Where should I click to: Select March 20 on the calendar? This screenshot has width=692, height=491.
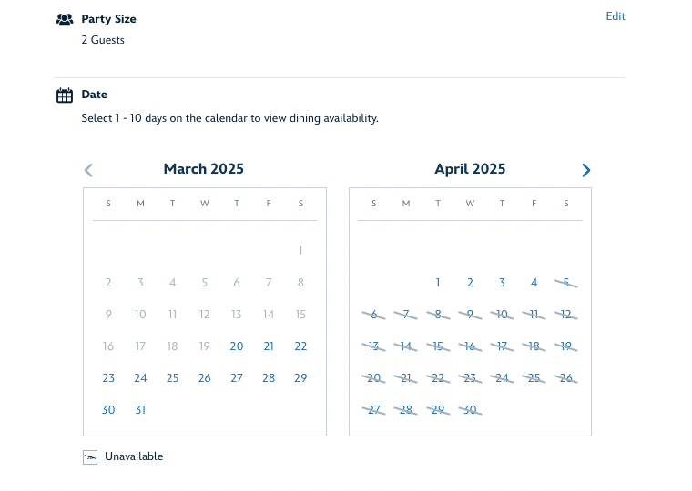pos(237,346)
